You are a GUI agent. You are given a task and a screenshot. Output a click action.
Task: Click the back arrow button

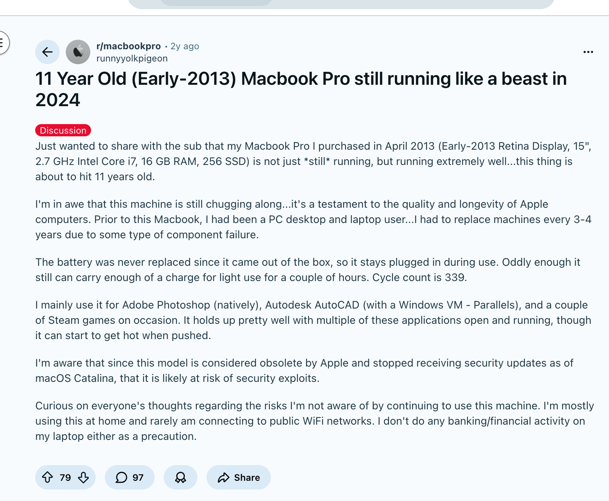click(47, 52)
